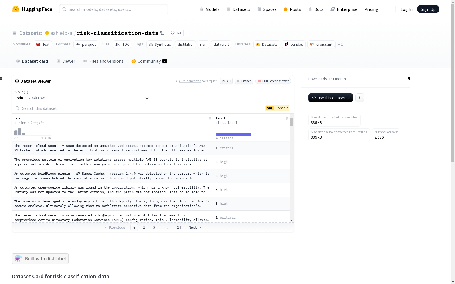Open Enterprise in the top navigation
Viewport: 455px width, 284px height.
click(344, 9)
